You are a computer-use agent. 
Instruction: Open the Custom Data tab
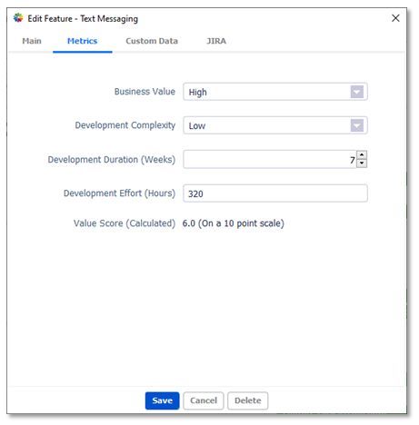tap(152, 41)
